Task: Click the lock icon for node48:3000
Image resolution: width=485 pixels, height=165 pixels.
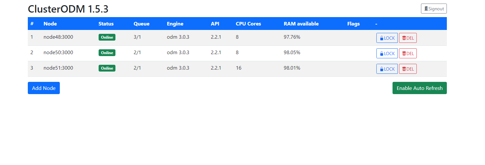Action: click(x=382, y=38)
